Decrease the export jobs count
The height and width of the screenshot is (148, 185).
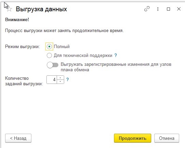(60, 82)
